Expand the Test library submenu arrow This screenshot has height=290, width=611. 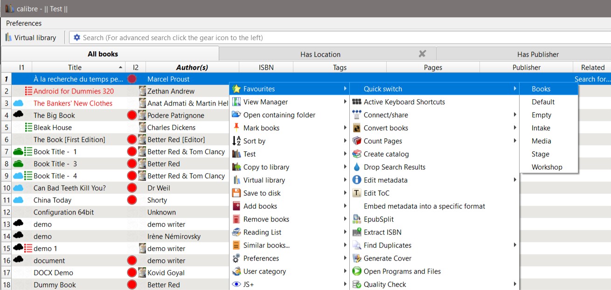coord(345,154)
